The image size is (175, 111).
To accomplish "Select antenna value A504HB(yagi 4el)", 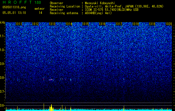I will pyautogui.click(x=98, y=13).
